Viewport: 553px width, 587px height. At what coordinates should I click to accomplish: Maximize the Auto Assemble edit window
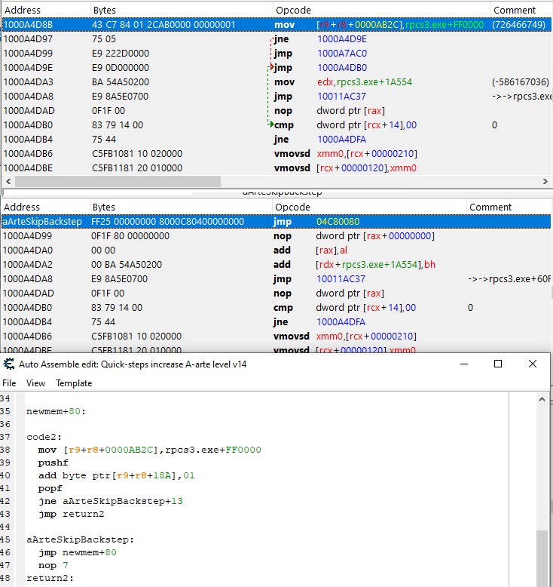498,364
